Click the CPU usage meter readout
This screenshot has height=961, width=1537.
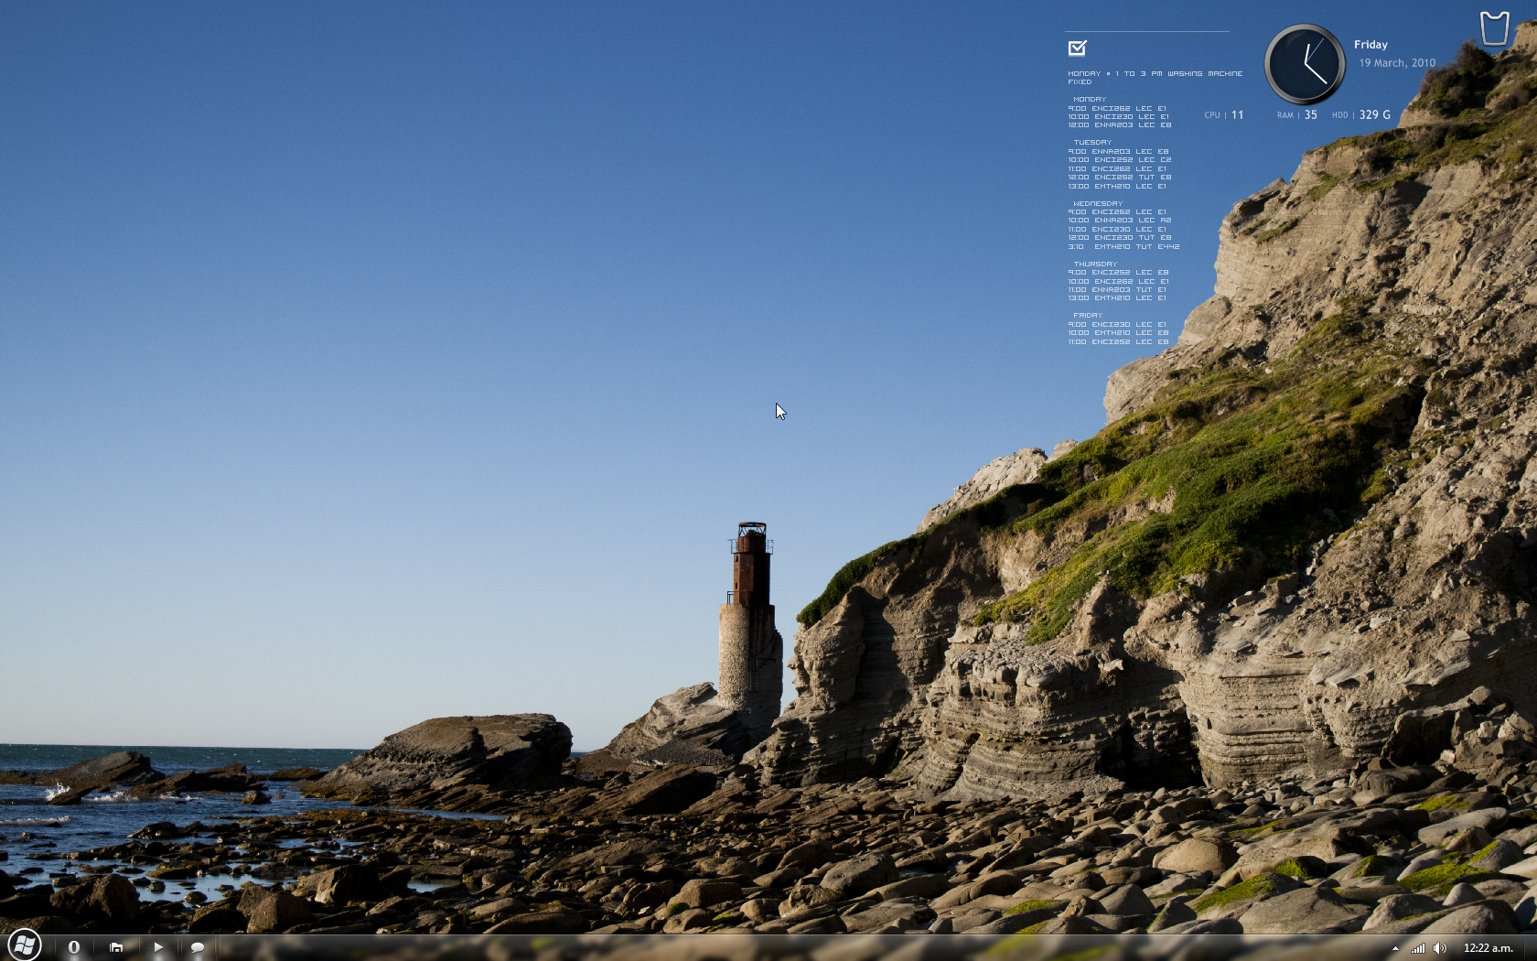click(x=1224, y=115)
